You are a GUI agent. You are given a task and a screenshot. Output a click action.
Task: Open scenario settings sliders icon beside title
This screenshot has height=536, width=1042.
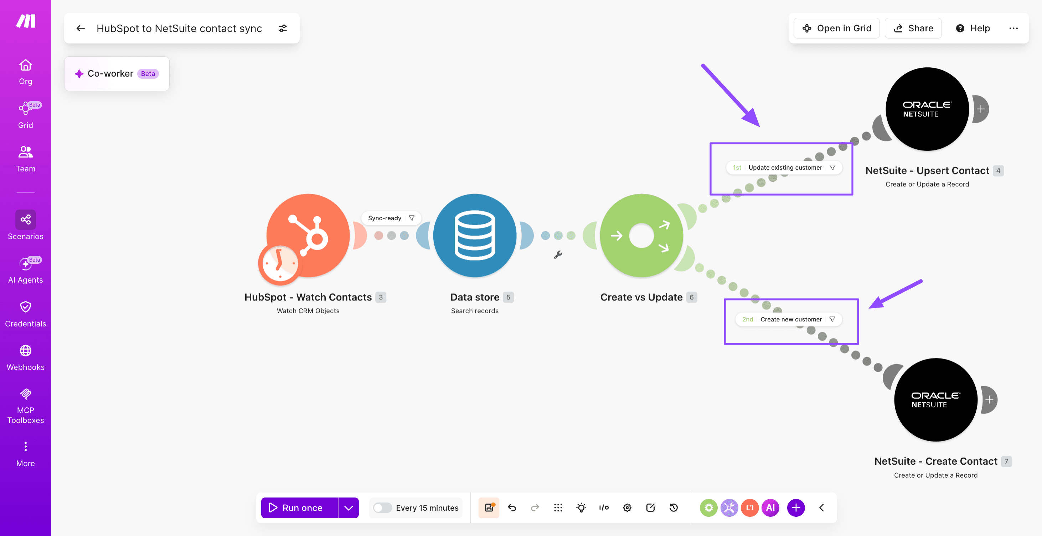[x=283, y=28]
